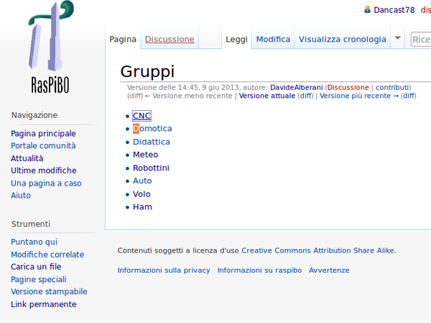Click the Gruppi page title

click(x=147, y=72)
